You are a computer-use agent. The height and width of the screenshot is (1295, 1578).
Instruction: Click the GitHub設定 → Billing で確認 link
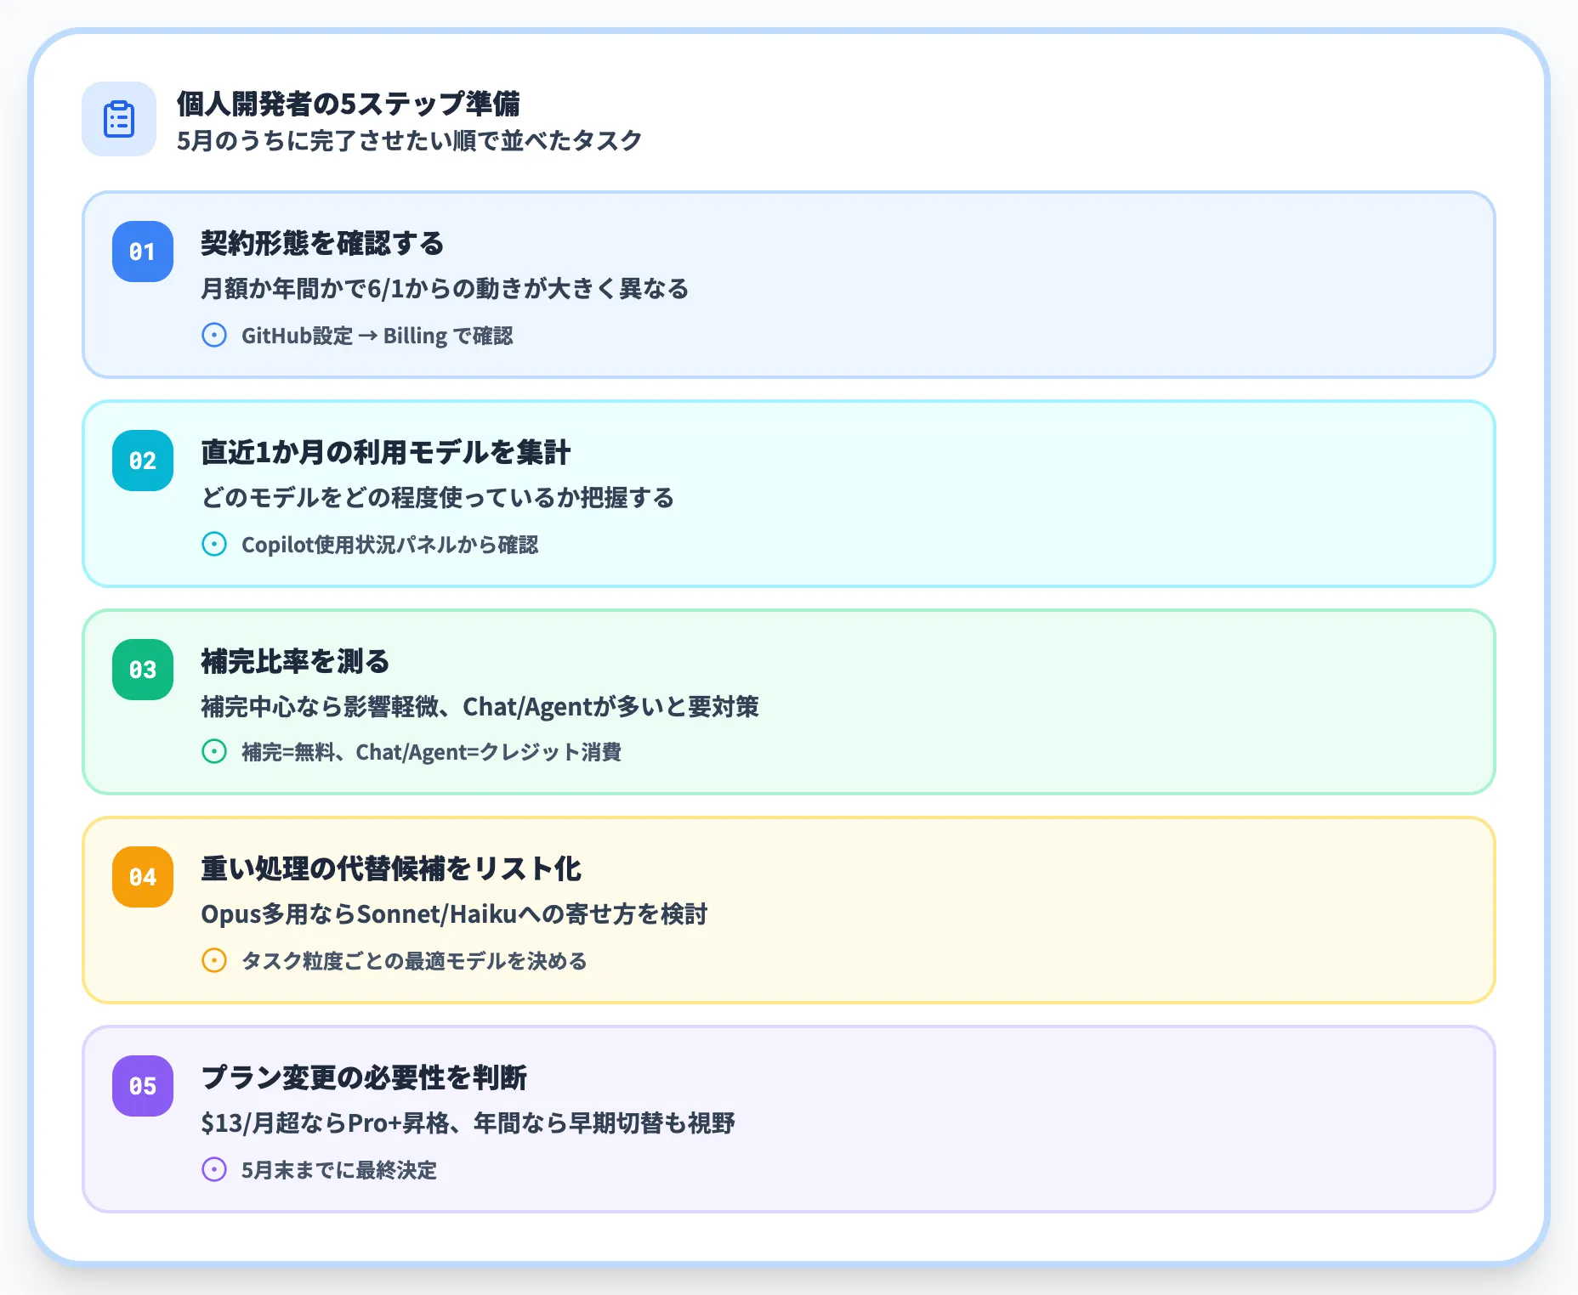click(x=381, y=336)
